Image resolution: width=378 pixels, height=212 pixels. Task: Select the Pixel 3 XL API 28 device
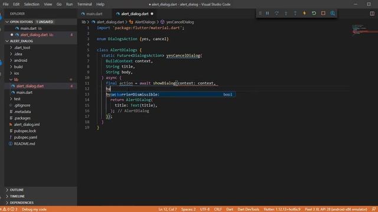pyautogui.click(x=336, y=210)
